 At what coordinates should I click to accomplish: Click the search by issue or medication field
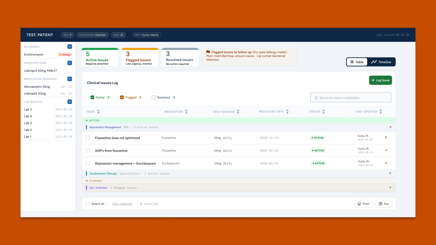coord(351,97)
